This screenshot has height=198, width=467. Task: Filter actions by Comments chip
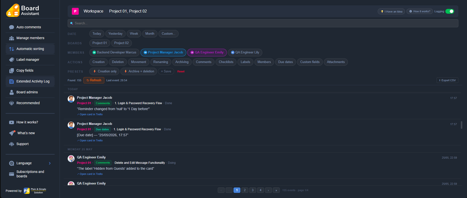204,62
